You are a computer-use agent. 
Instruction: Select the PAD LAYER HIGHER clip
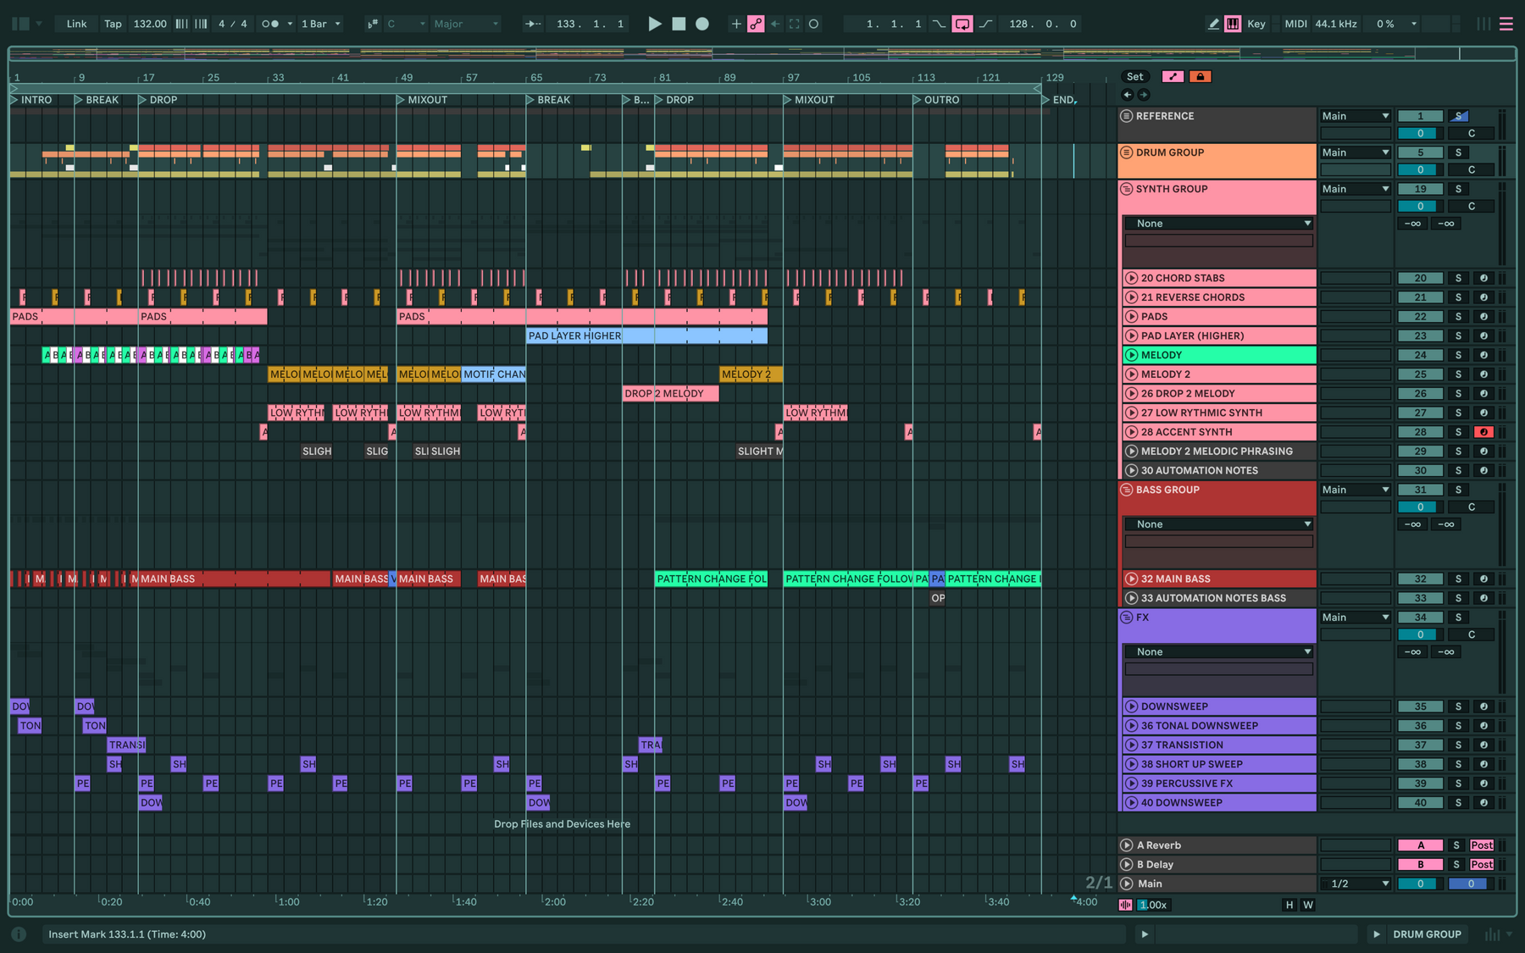[x=646, y=336]
